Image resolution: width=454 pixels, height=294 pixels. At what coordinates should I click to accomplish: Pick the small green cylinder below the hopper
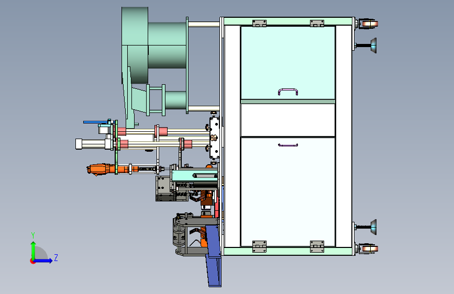176,100
